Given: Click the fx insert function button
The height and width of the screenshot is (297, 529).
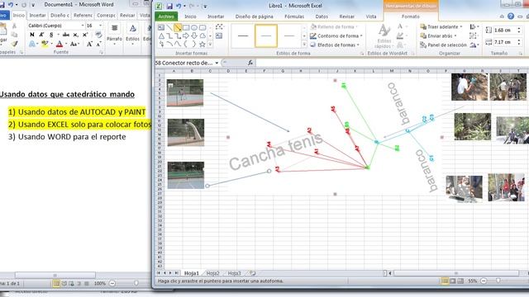Looking at the screenshot, I should [x=250, y=63].
